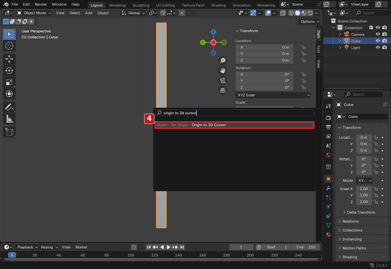Image resolution: width=391 pixels, height=269 pixels.
Task: Lock the Rotation Z value
Action: click(x=303, y=87)
